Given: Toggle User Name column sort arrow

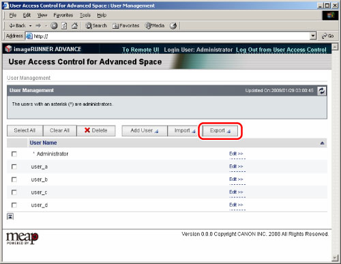Looking at the screenshot, I should [322, 143].
